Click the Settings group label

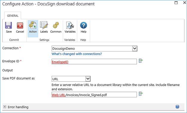click(x=45, y=40)
